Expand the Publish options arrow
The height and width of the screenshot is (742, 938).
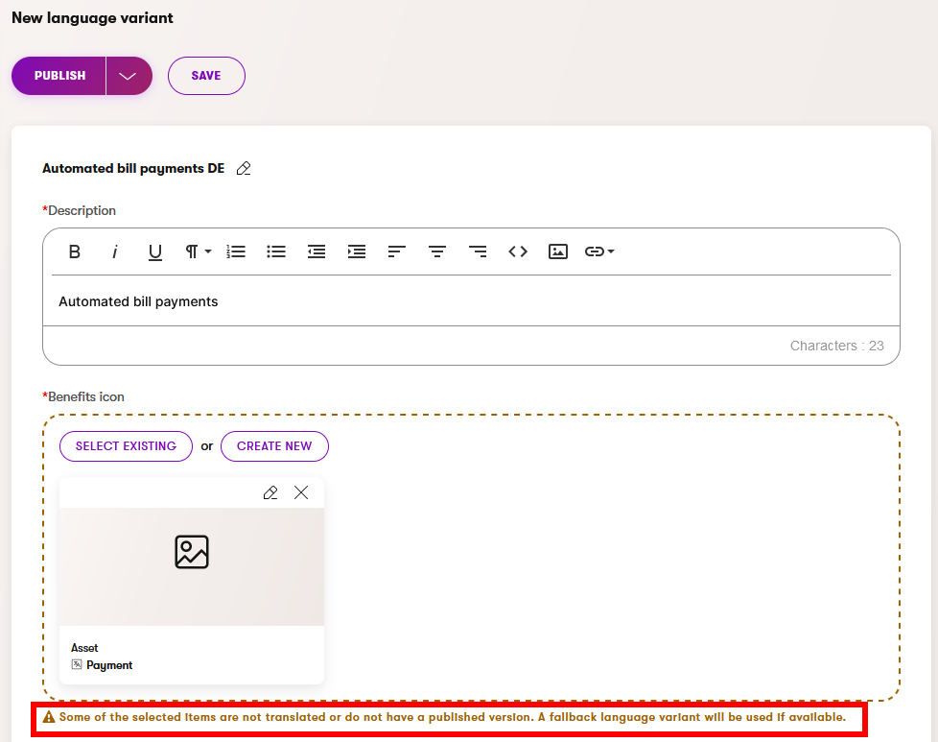pyautogui.click(x=128, y=76)
